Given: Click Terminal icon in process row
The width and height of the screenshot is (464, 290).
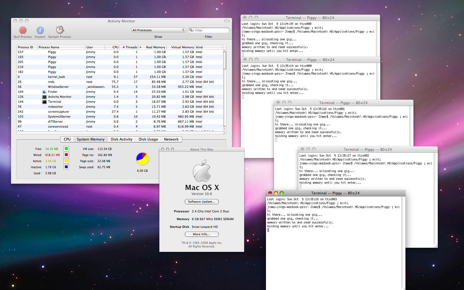Looking at the screenshot, I should 44,102.
